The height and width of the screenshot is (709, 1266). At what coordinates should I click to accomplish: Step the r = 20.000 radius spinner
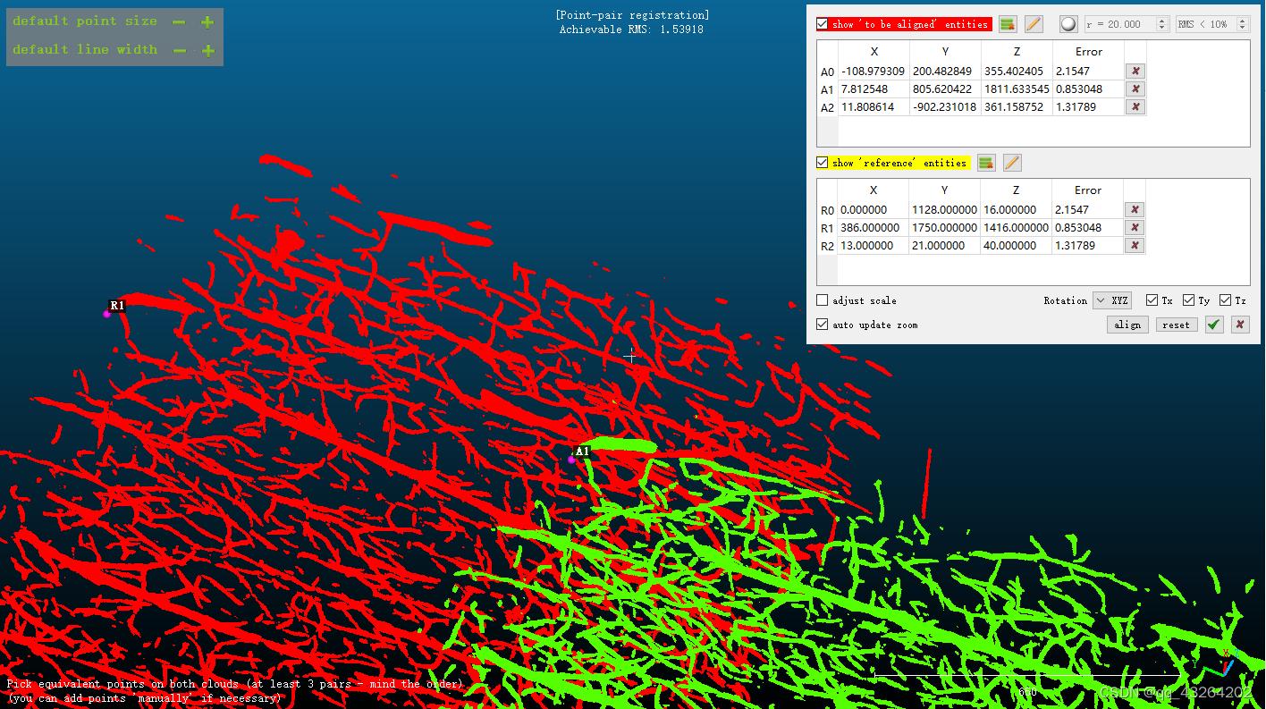(x=1162, y=24)
